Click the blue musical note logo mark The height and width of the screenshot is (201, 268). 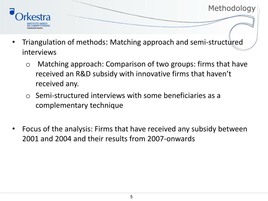pos(12,12)
